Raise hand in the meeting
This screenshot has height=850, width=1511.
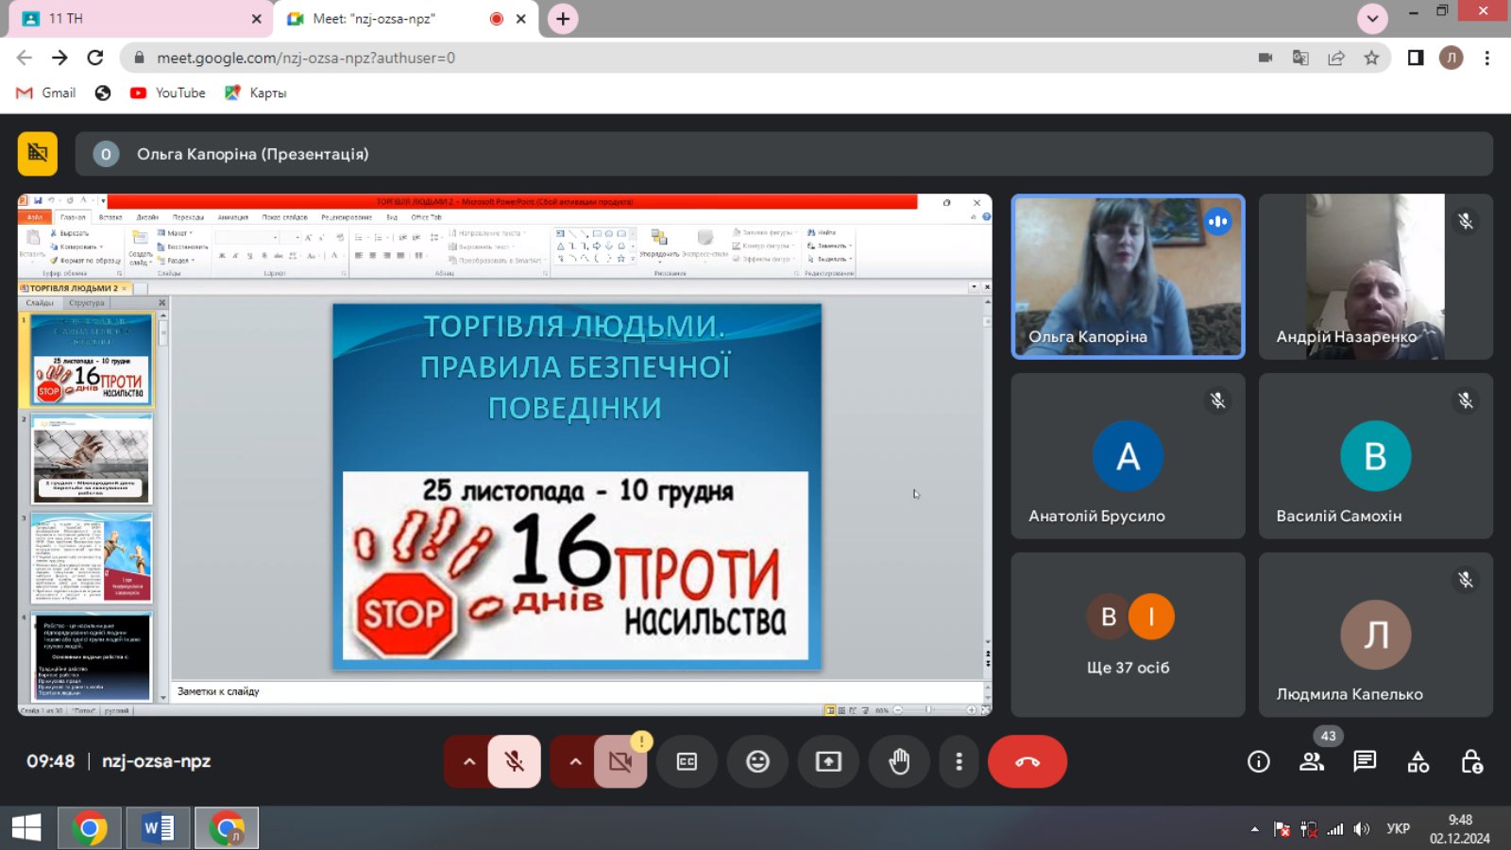click(x=899, y=761)
